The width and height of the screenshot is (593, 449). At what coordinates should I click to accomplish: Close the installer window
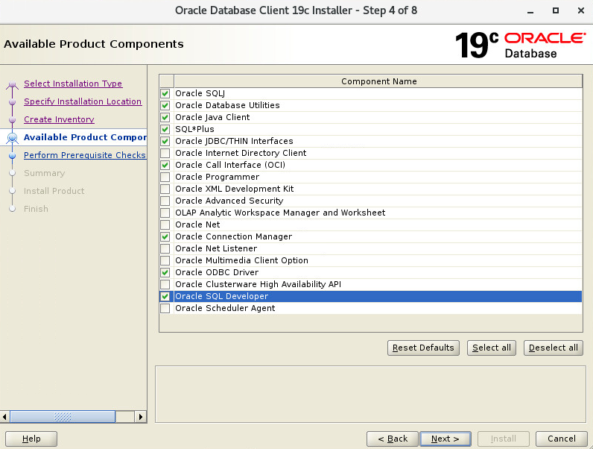[581, 10]
